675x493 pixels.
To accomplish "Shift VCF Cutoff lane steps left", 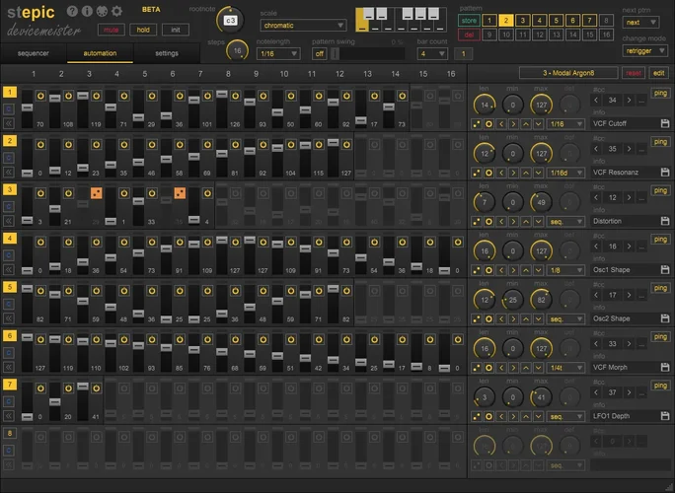I will [x=501, y=124].
